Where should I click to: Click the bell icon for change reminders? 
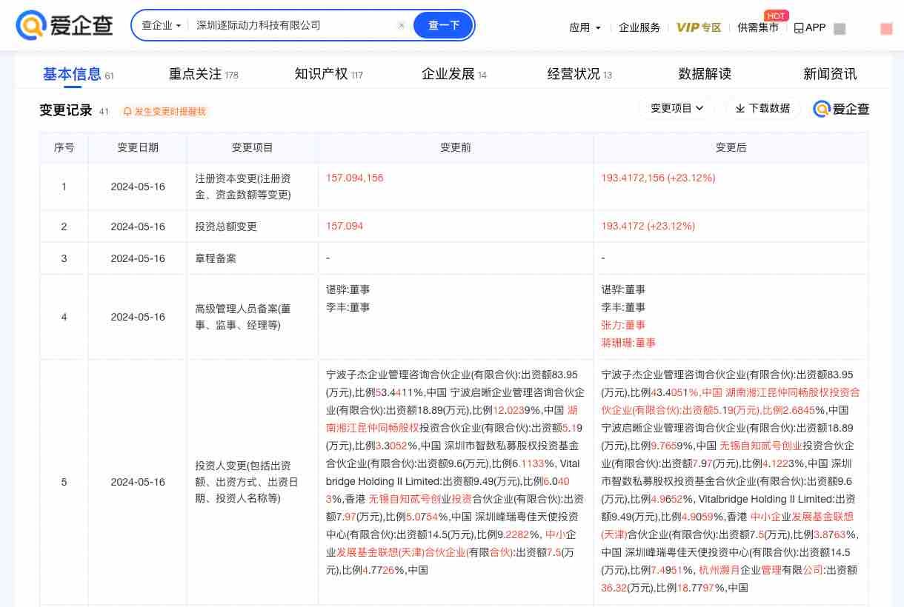[x=127, y=112]
